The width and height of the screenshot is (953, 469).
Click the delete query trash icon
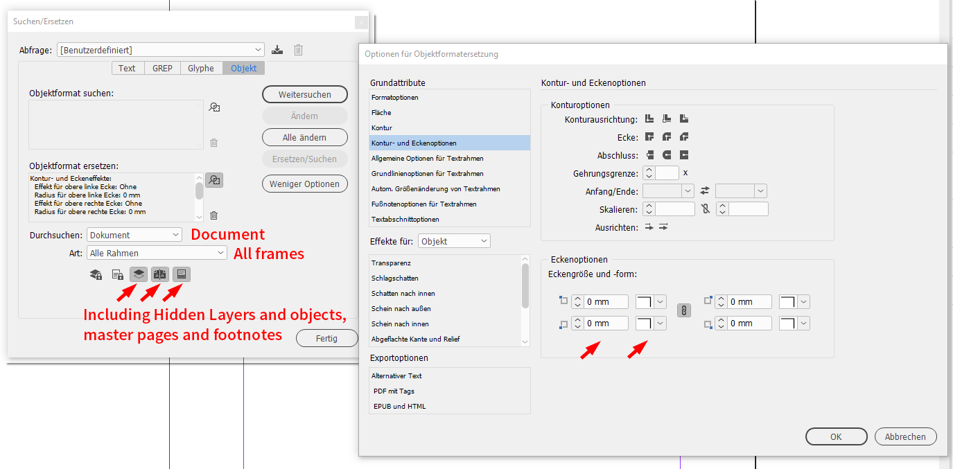tap(298, 49)
